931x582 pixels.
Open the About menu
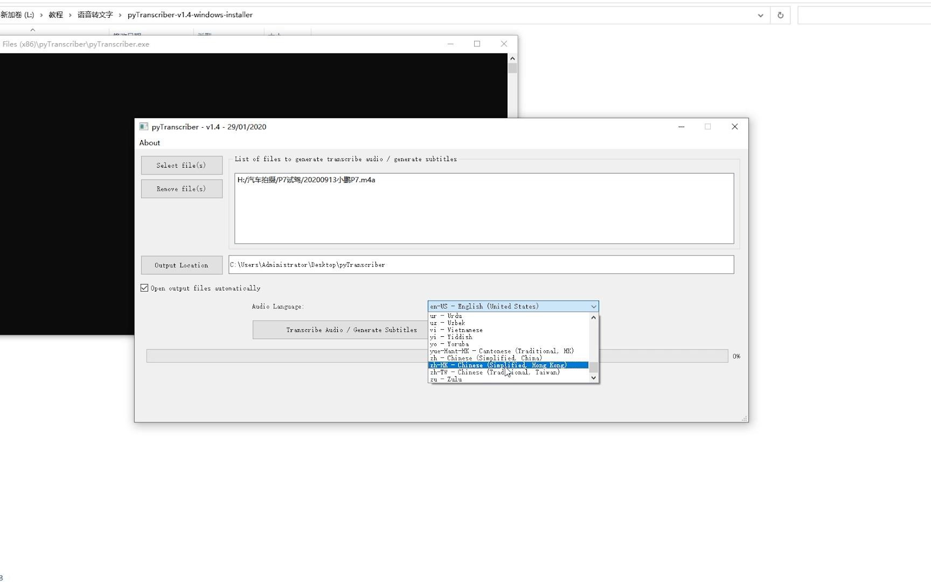(150, 143)
